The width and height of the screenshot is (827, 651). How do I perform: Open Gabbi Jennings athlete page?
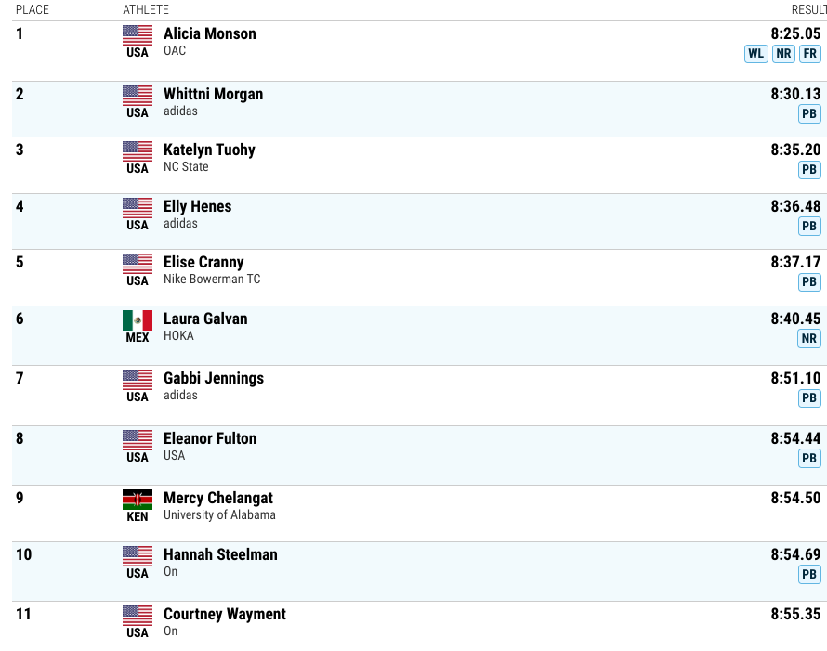(x=214, y=378)
